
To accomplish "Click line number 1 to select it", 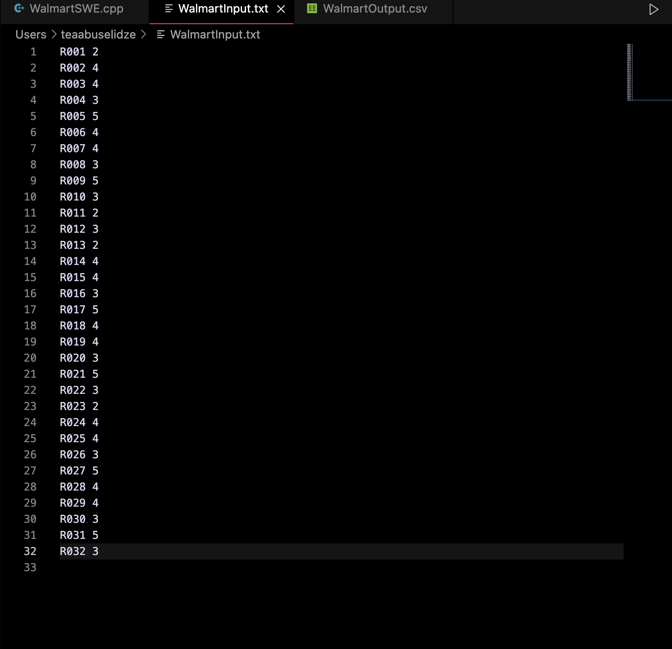I will pyautogui.click(x=33, y=51).
